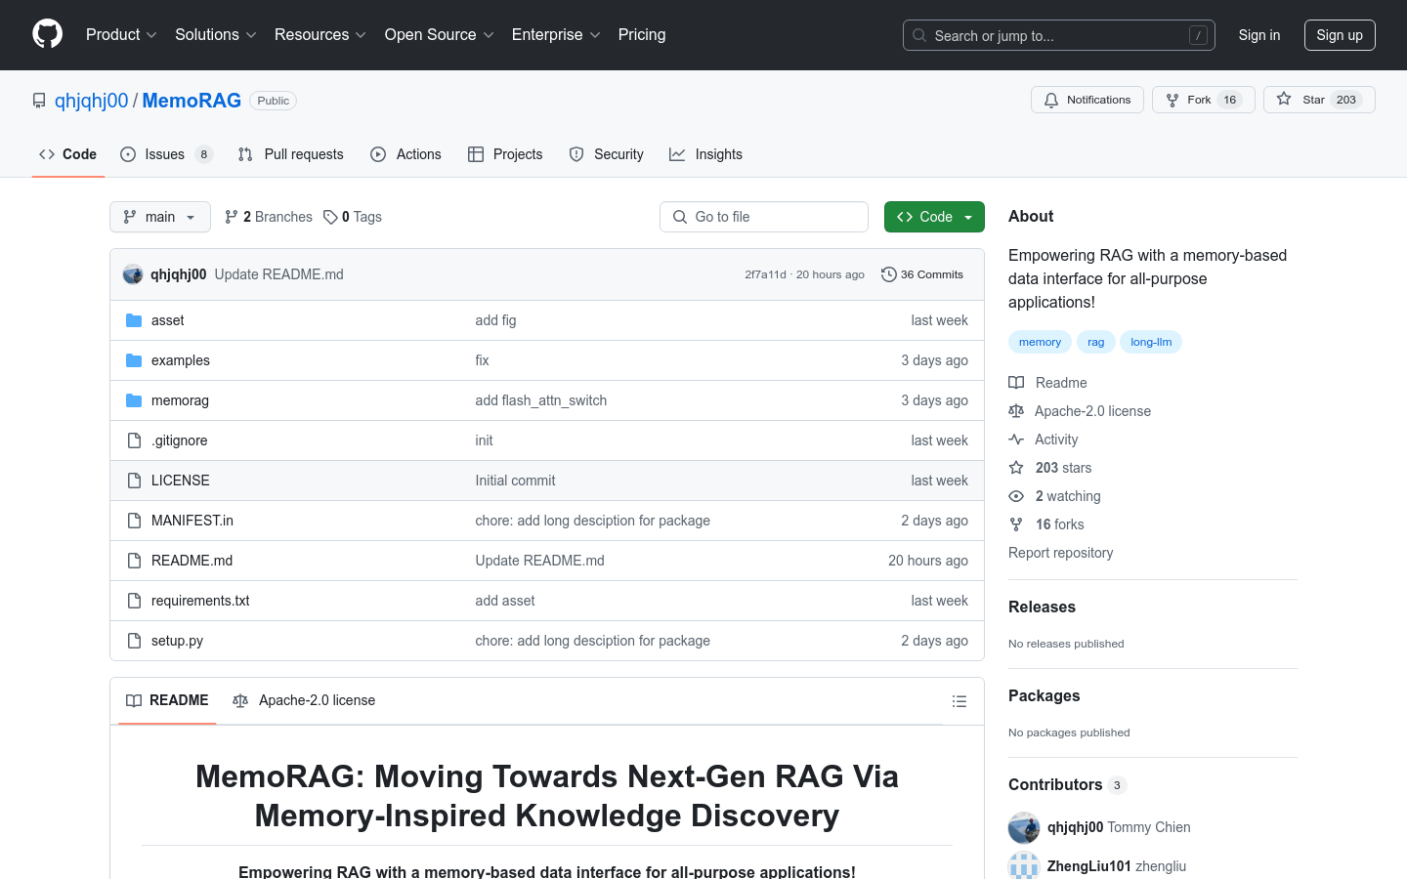
Task: Open commit hash 2f7a11d
Action: 765,274
